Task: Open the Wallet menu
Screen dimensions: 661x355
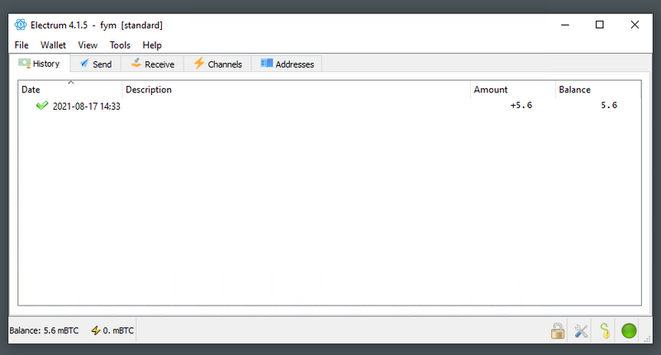Action: click(53, 45)
